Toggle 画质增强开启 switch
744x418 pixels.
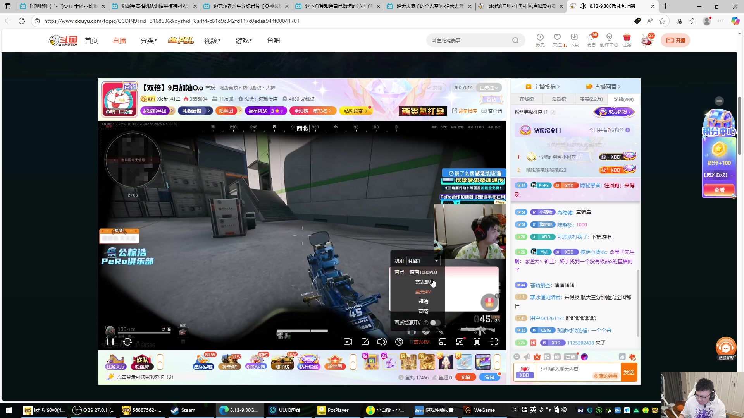tap(435, 323)
